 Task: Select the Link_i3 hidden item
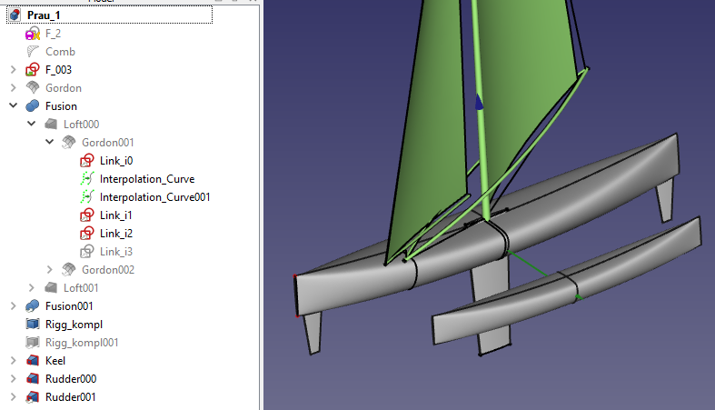[x=115, y=252]
